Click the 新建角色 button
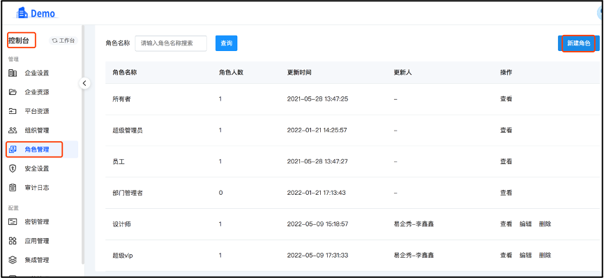Image resolution: width=604 pixels, height=278 pixels. pyautogui.click(x=579, y=43)
